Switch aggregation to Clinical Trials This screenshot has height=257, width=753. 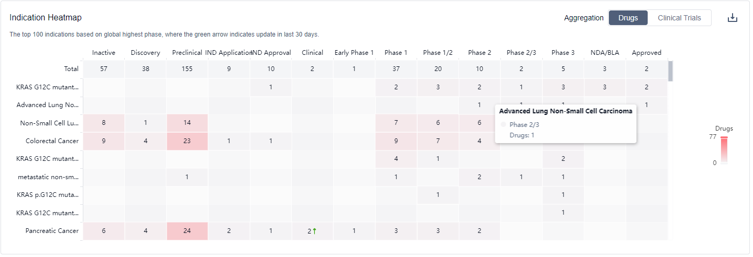679,18
